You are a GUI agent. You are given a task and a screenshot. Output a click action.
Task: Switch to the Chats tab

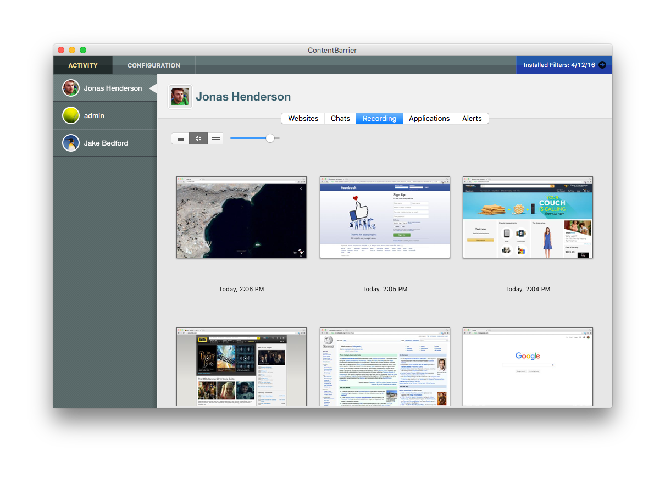(x=340, y=118)
